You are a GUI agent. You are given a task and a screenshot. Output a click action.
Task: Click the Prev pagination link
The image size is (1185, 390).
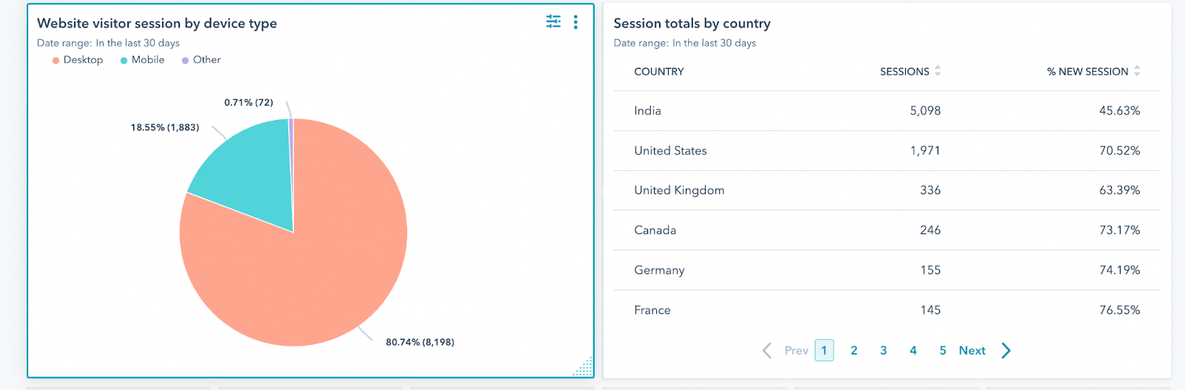796,351
